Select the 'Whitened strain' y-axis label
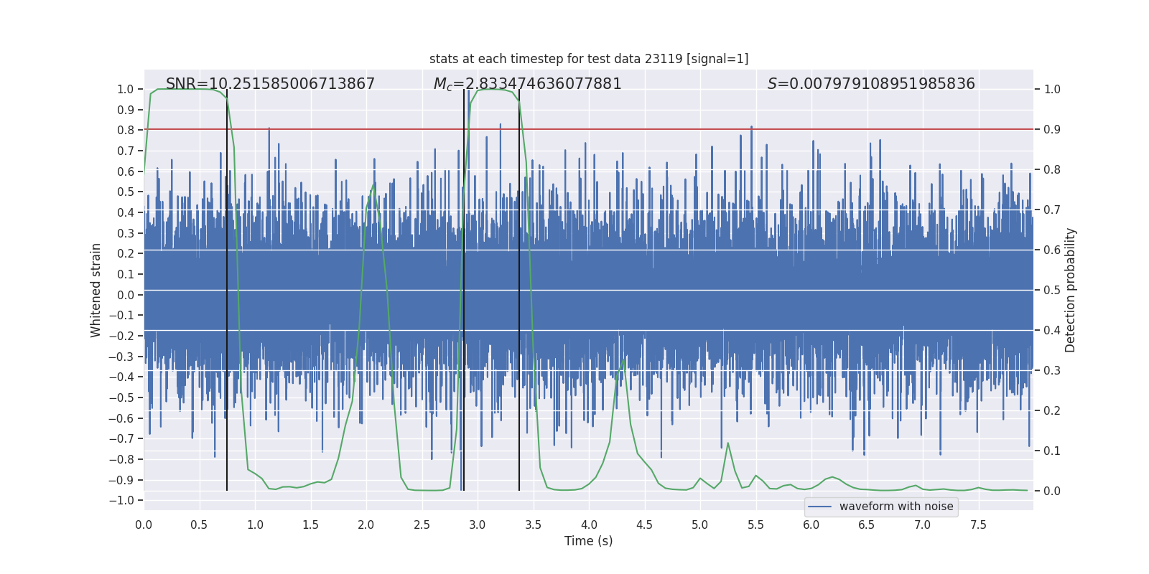 [96, 290]
